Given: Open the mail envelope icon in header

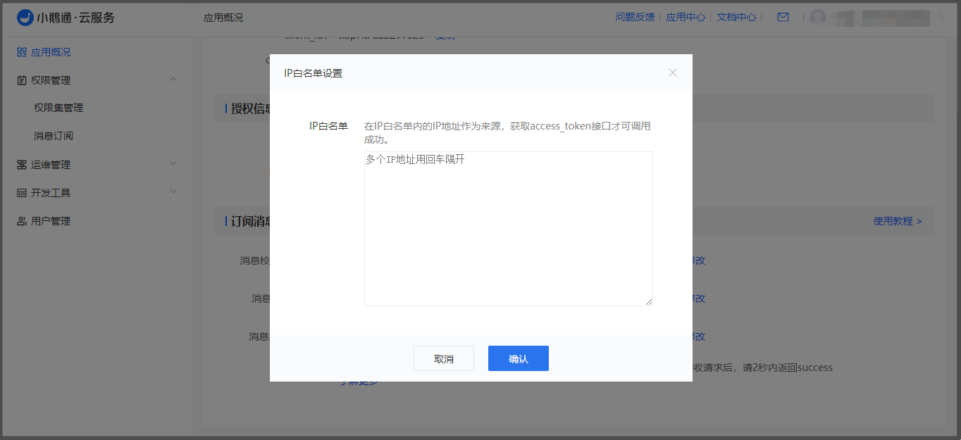Looking at the screenshot, I should pos(783,17).
